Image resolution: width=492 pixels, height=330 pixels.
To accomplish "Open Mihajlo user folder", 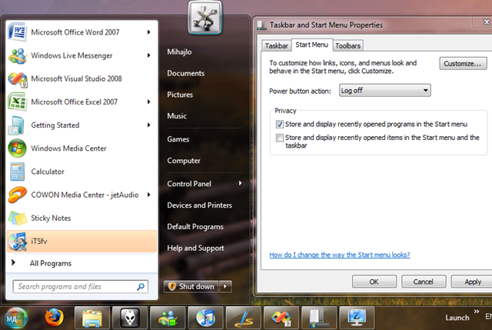I will pyautogui.click(x=179, y=52).
